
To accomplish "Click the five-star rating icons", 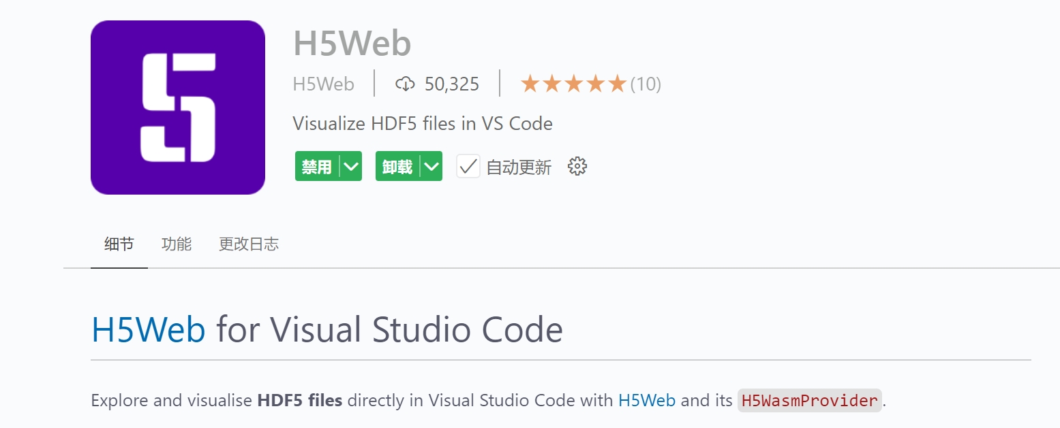I will tap(573, 84).
